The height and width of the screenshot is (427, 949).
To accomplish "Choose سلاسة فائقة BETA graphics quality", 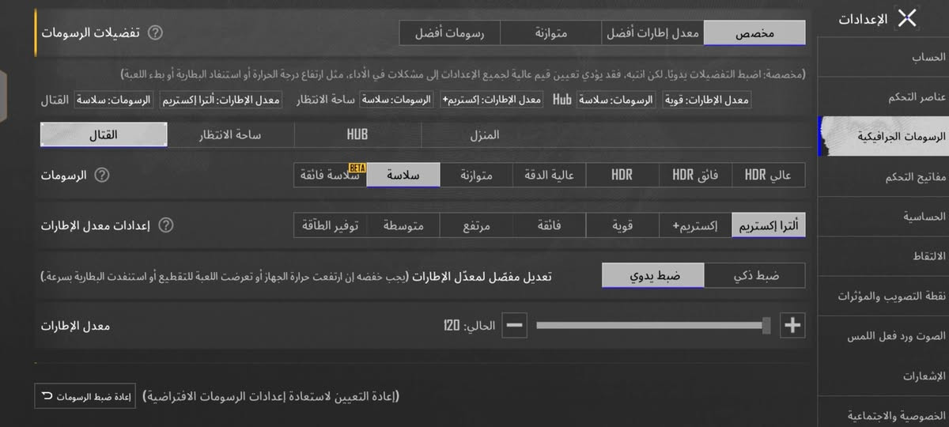I will click(330, 176).
